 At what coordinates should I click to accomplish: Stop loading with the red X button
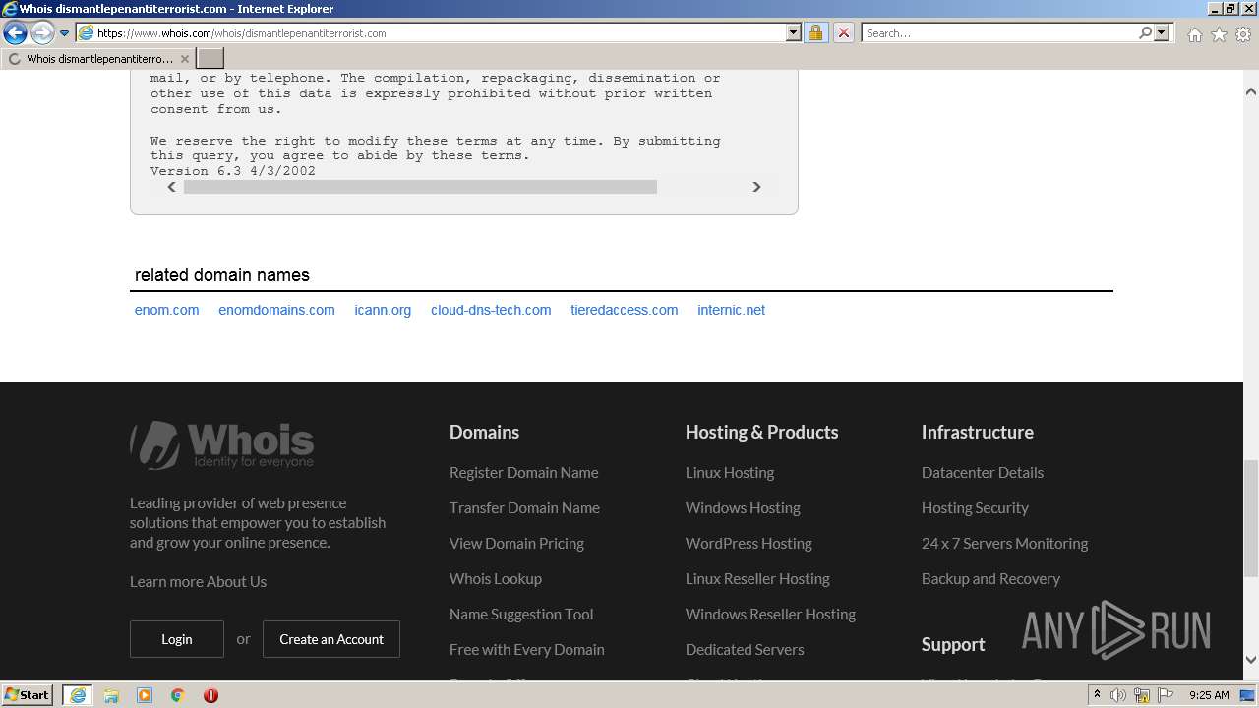[x=843, y=33]
